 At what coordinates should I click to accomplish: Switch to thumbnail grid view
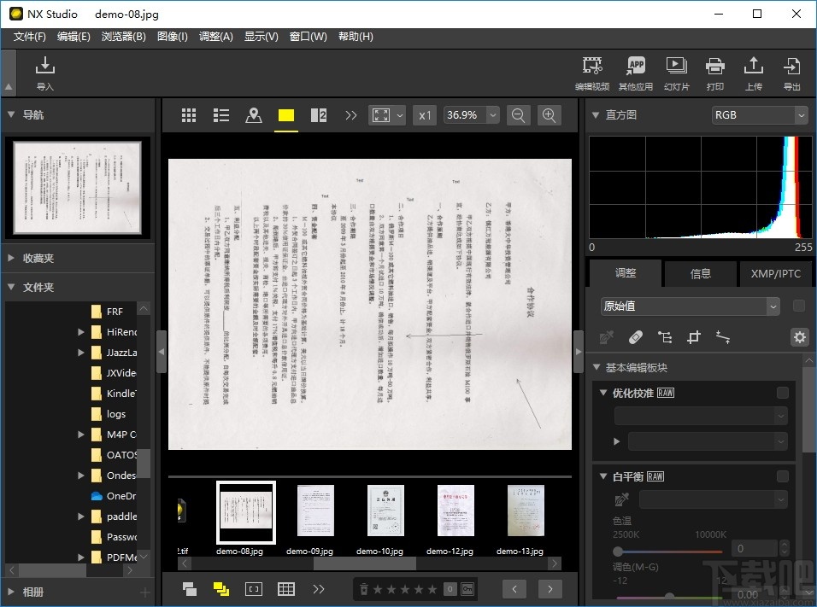[188, 114]
